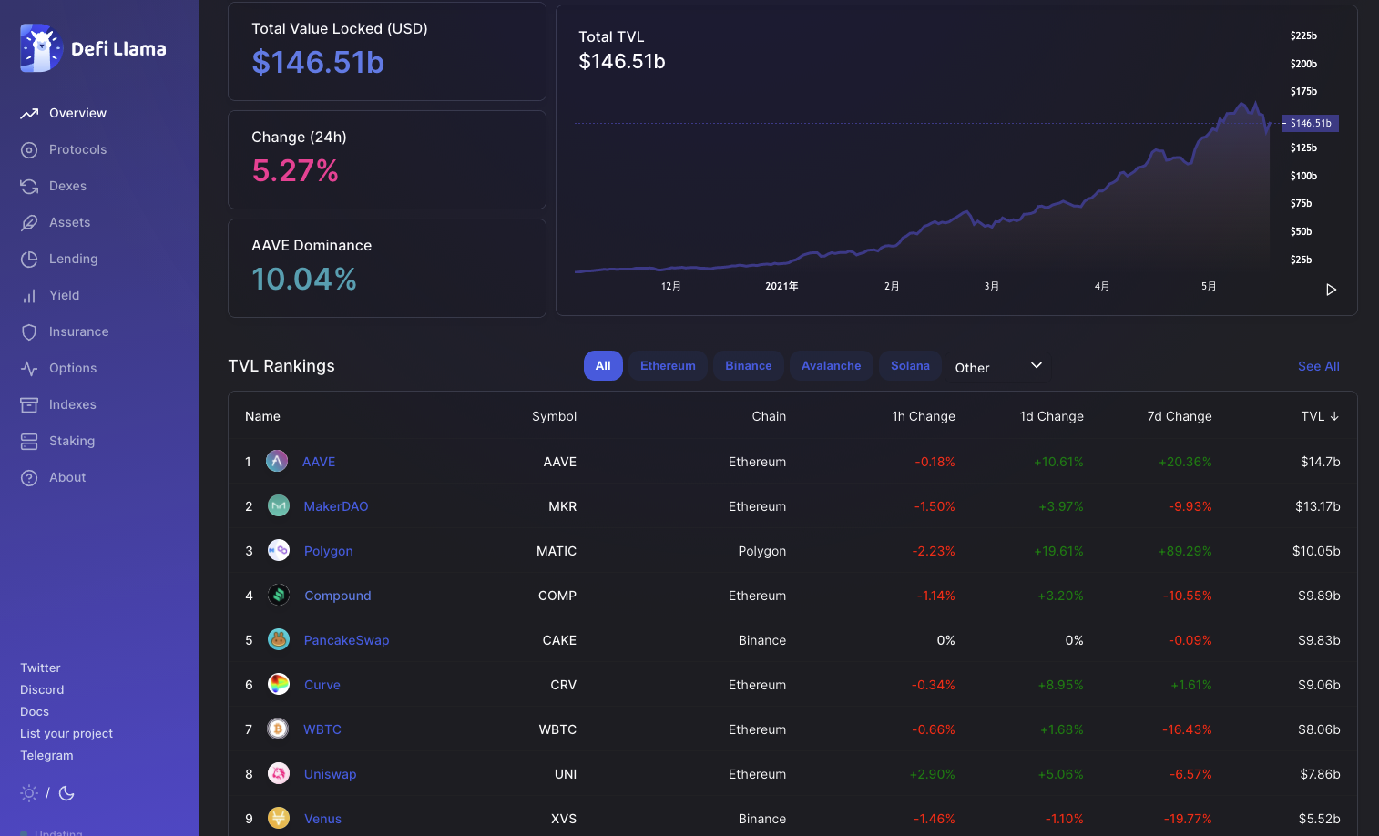Play the TVL chart animation
The height and width of the screenshot is (836, 1379).
click(x=1331, y=290)
